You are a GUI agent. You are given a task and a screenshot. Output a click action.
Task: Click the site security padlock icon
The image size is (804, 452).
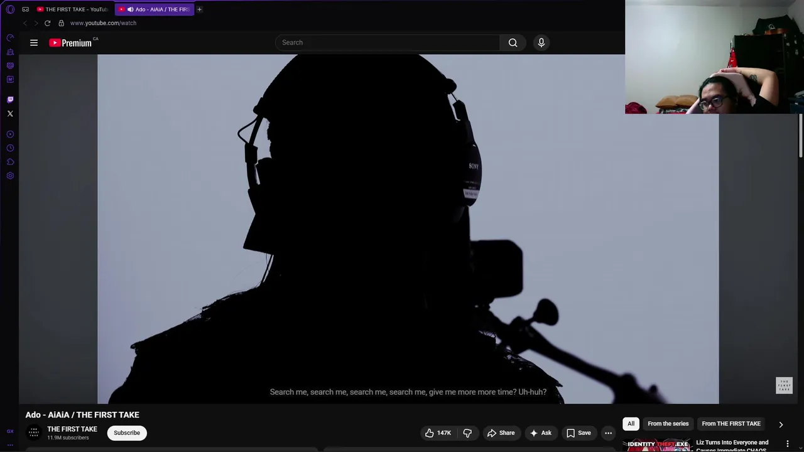(61, 23)
